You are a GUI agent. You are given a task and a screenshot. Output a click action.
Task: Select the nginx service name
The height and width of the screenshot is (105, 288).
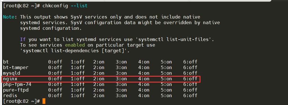point(10,79)
